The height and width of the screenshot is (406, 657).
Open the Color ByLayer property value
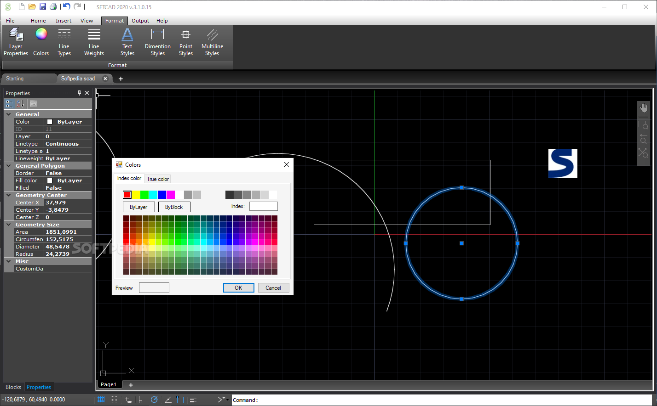tap(68, 122)
